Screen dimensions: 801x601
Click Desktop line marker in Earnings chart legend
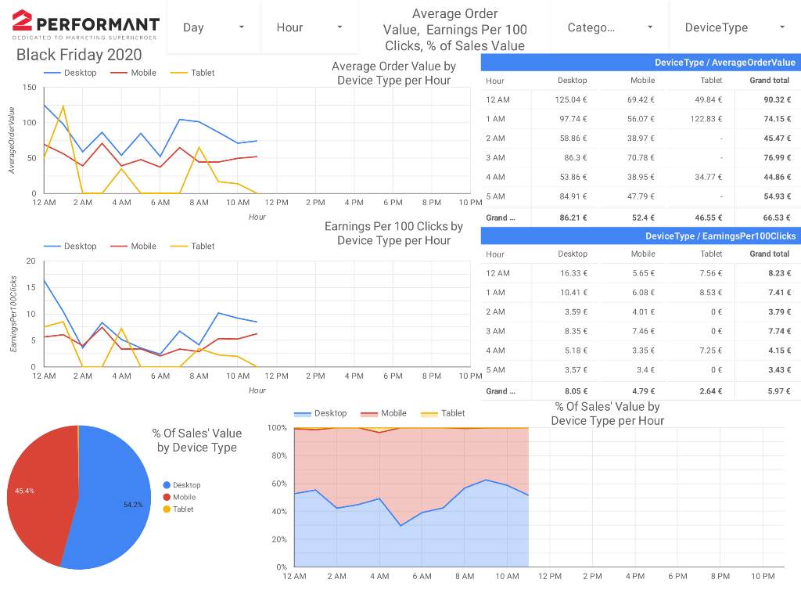point(52,246)
